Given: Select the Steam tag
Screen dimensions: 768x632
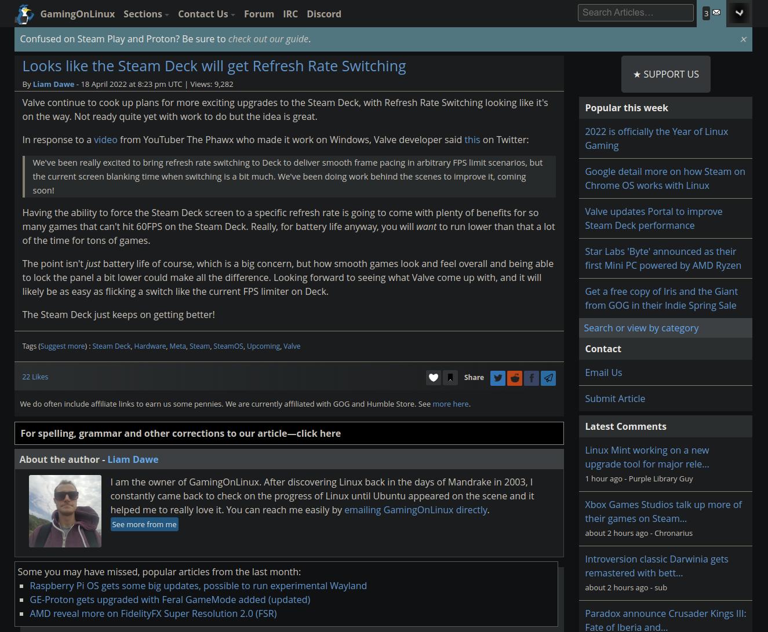Looking at the screenshot, I should [199, 346].
